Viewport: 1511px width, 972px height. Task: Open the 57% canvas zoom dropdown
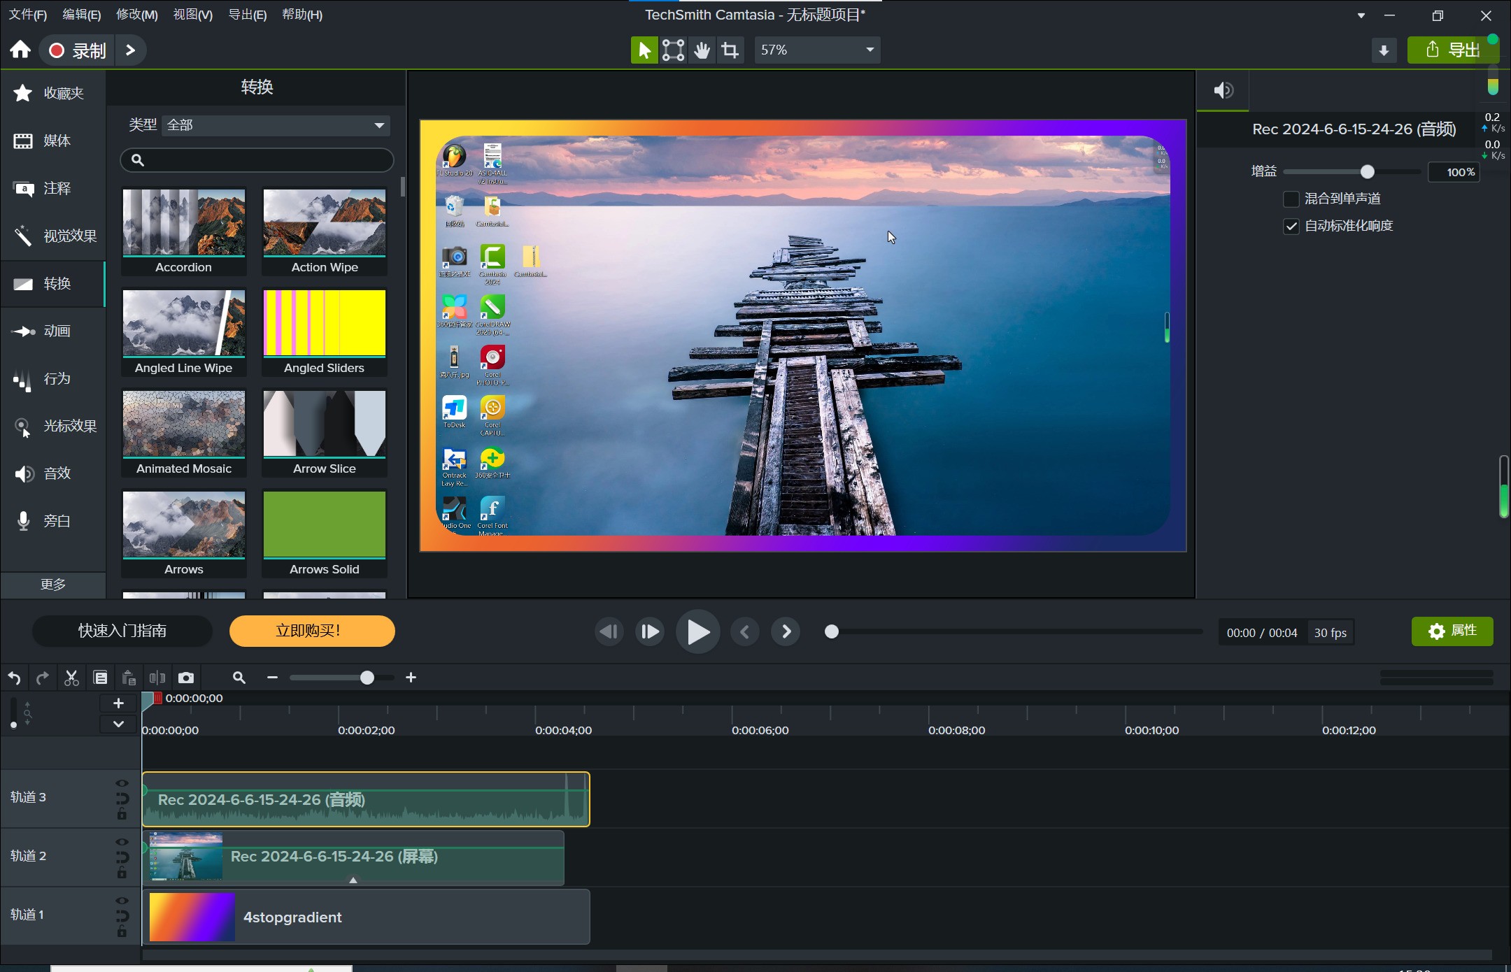(x=816, y=50)
